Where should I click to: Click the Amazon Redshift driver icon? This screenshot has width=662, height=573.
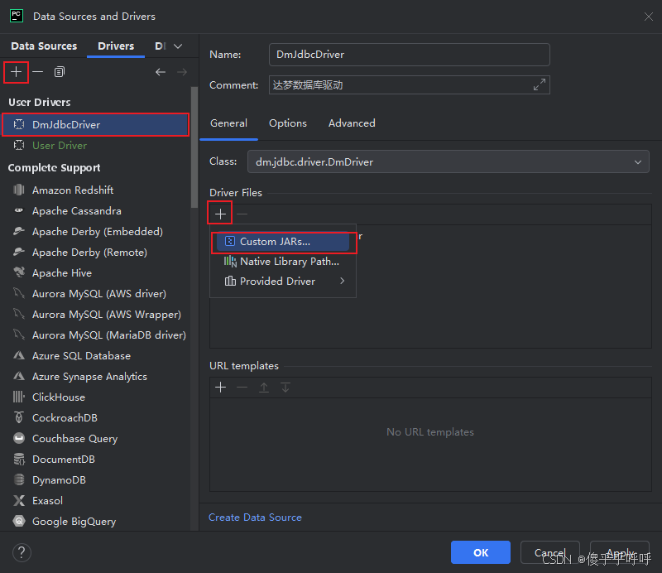(x=19, y=190)
